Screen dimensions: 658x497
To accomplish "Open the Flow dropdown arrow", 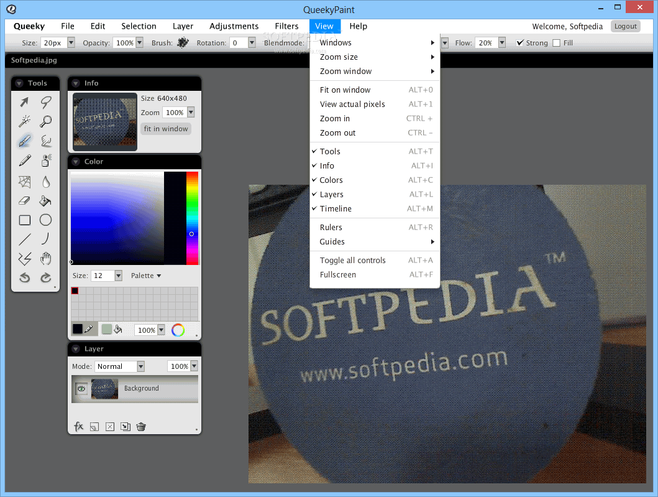I will coord(502,42).
